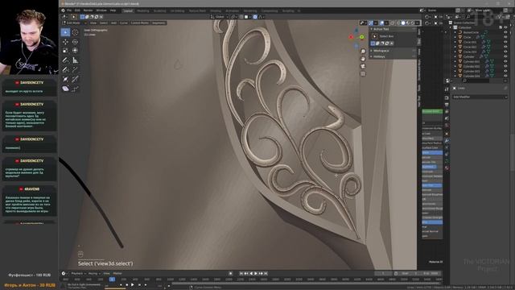Open the viewport Curve menu
This screenshot has width=515, height=290.
click(x=123, y=23)
